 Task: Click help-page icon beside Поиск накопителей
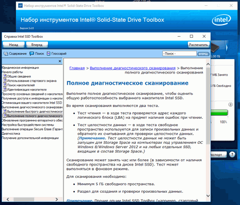[x=5, y=85]
